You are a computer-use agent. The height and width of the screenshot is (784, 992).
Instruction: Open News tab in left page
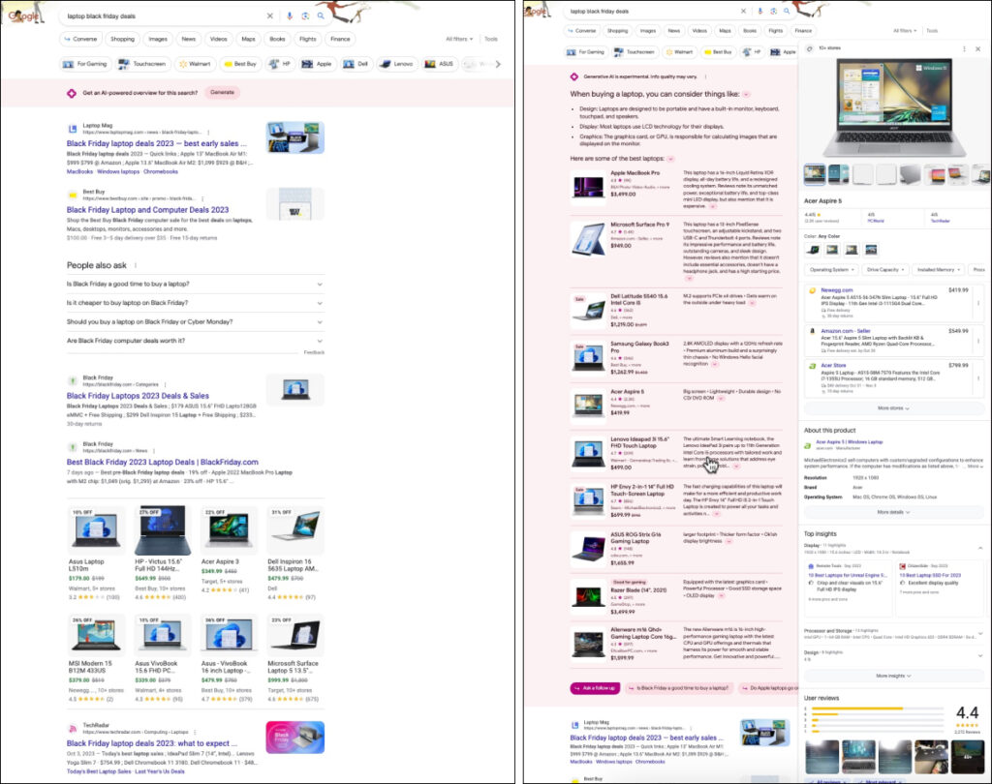189,39
